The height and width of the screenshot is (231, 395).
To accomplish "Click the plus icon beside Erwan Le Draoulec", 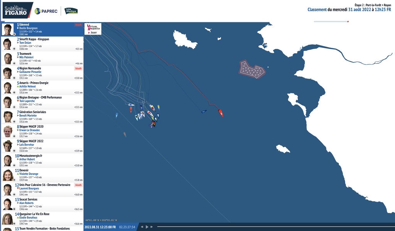I will tap(14, 136).
